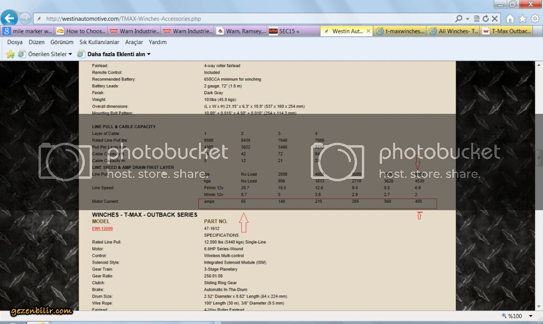Open the Dosya menu

pyautogui.click(x=15, y=42)
